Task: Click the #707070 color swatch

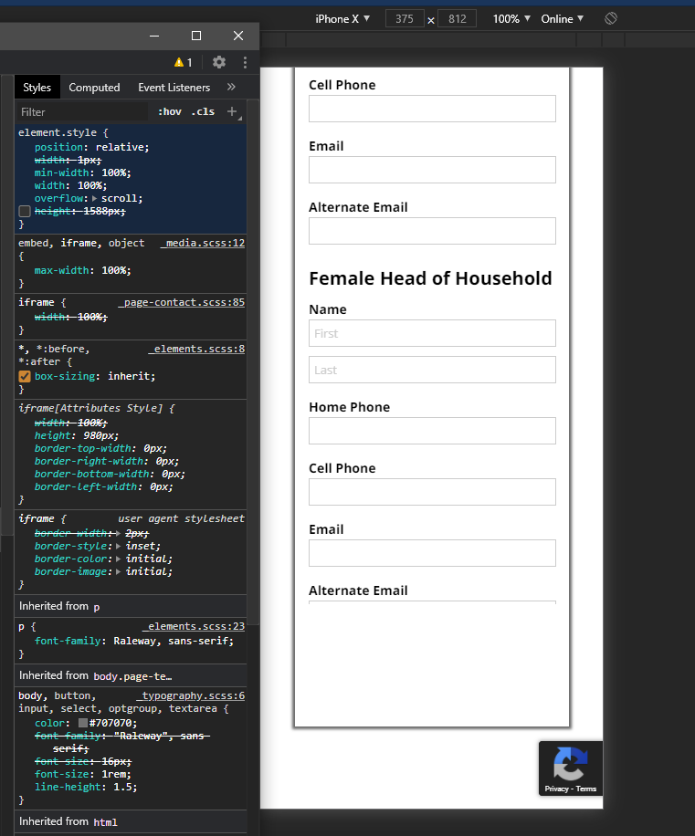Action: 83,723
